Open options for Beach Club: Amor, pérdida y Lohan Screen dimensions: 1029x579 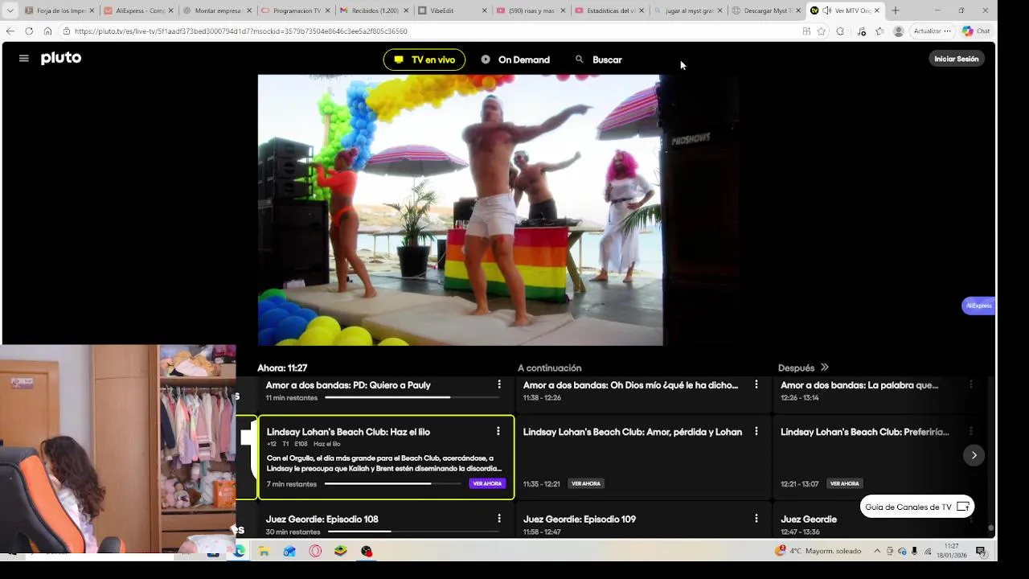[756, 431]
